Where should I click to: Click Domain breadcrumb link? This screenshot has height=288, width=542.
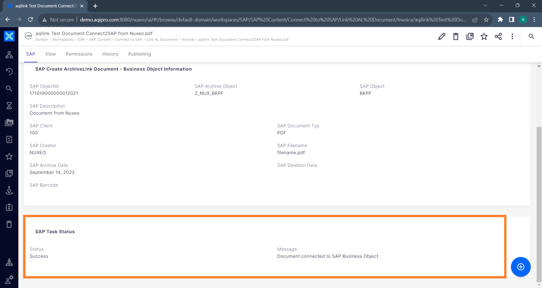[42, 40]
